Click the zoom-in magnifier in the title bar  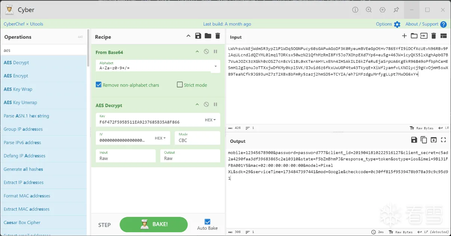[369, 10]
